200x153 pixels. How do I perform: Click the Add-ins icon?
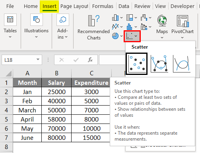(x=63, y=20)
